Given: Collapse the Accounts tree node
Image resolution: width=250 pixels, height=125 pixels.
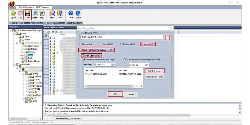Looking at the screenshot, I should 14,64.
